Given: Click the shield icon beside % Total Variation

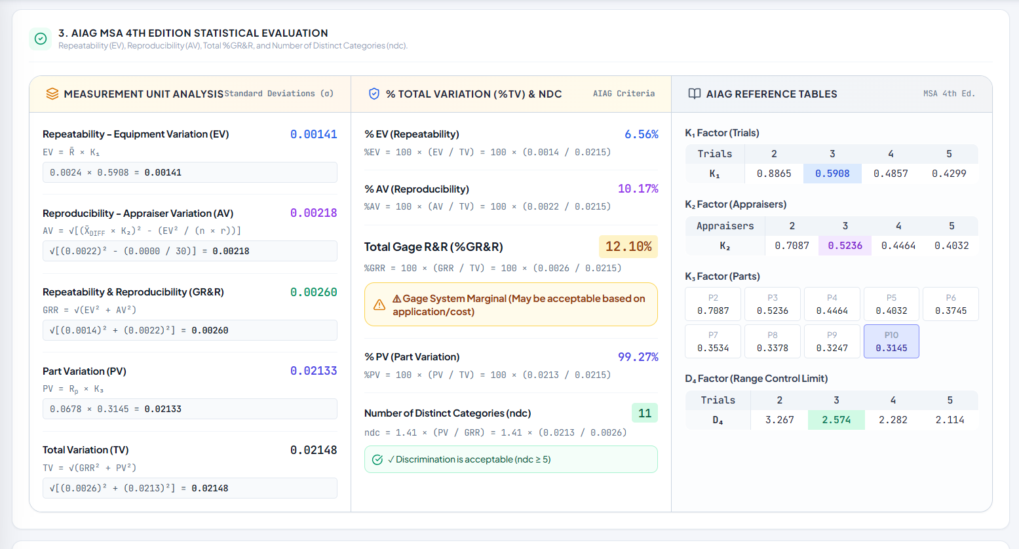Looking at the screenshot, I should (374, 94).
